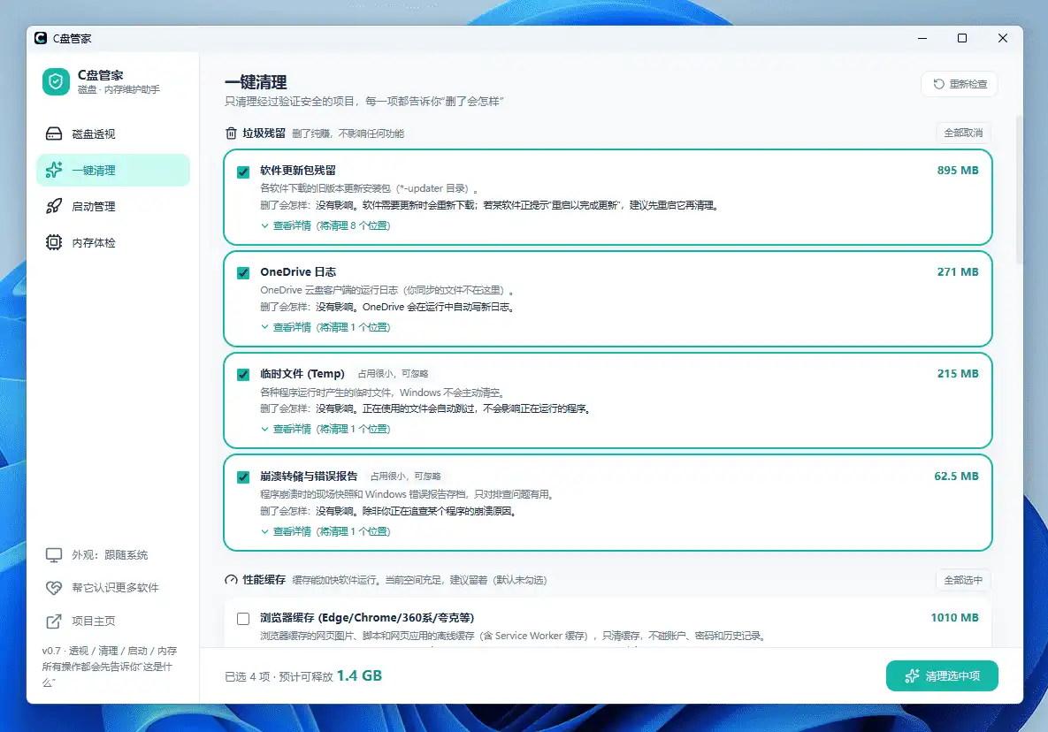Click the 性能缓存 section label
This screenshot has height=732, width=1048.
click(x=264, y=580)
